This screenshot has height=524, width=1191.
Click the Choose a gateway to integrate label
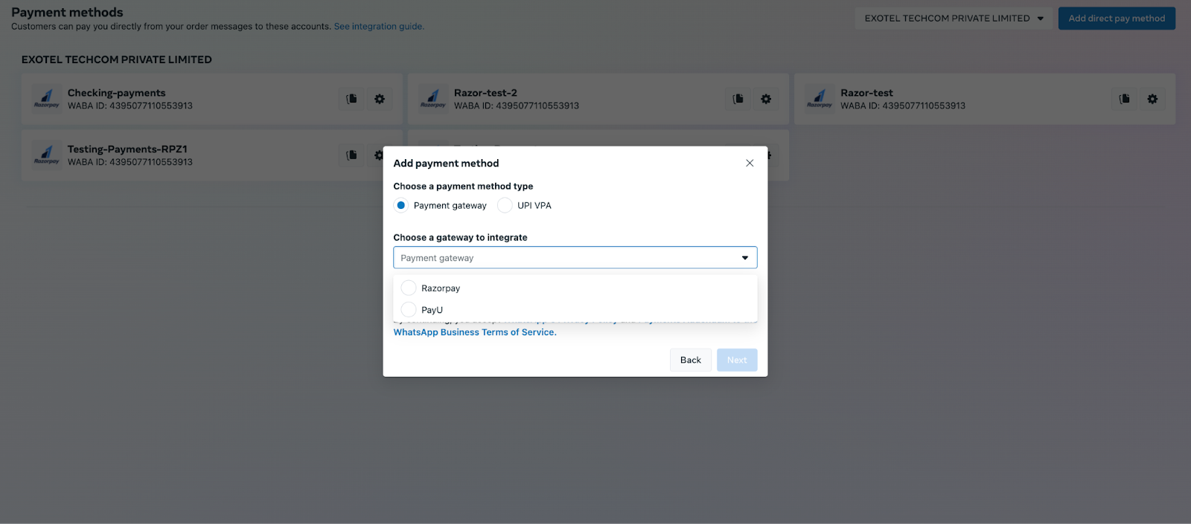coord(460,238)
